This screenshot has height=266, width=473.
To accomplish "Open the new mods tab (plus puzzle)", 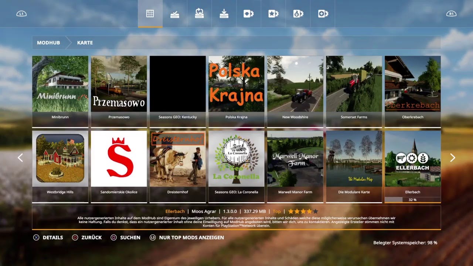I will click(x=323, y=14).
